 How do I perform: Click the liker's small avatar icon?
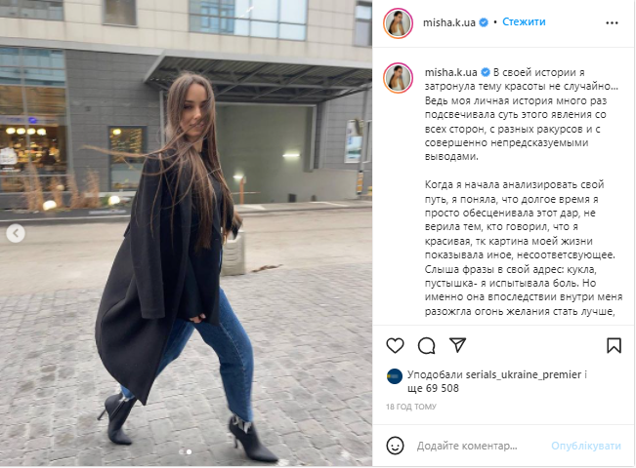click(395, 376)
